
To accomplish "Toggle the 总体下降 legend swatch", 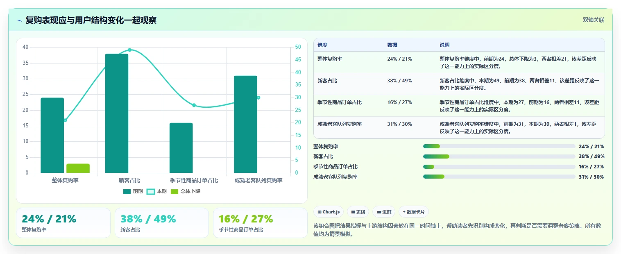I will (x=174, y=191).
